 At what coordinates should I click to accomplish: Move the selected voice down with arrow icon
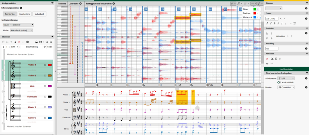click(x=15, y=42)
